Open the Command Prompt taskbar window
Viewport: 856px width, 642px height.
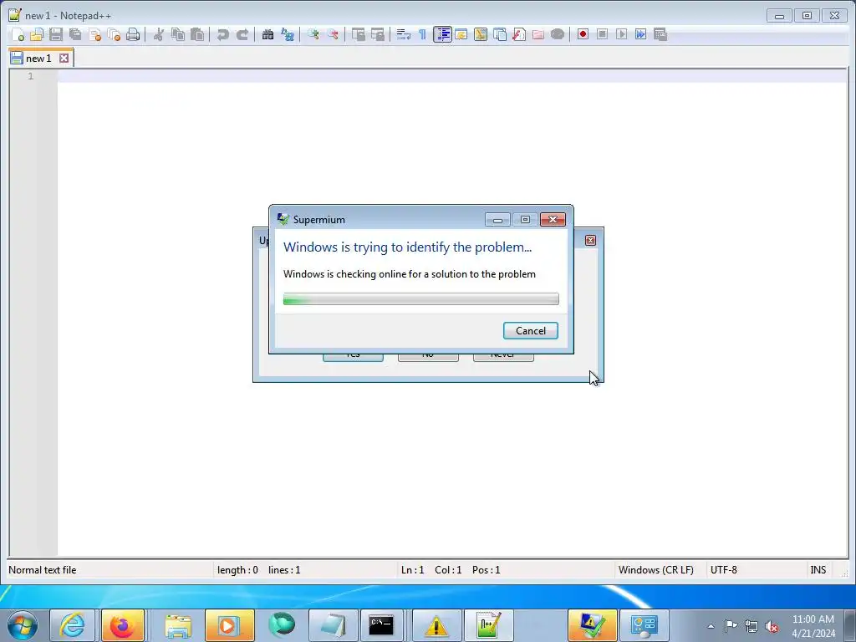381,625
